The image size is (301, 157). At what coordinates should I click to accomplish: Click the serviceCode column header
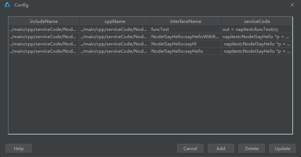pos(257,21)
